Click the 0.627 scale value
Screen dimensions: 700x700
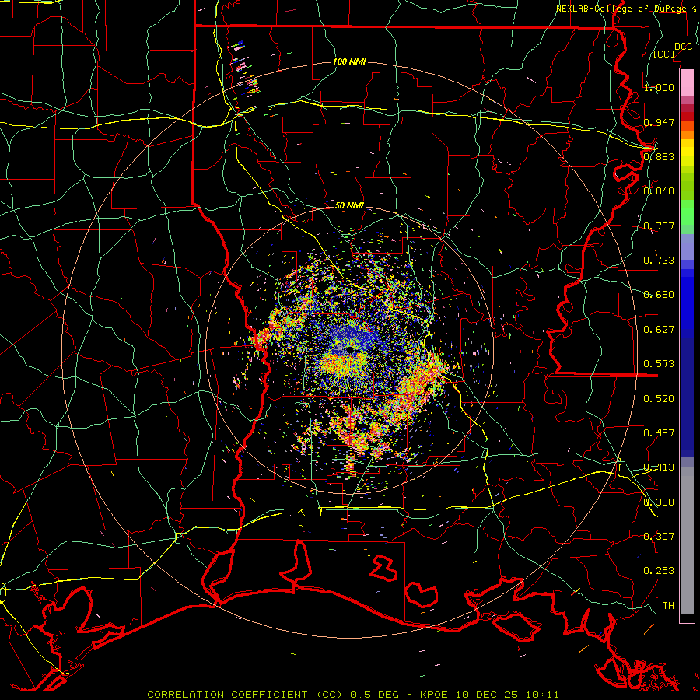[x=659, y=330]
